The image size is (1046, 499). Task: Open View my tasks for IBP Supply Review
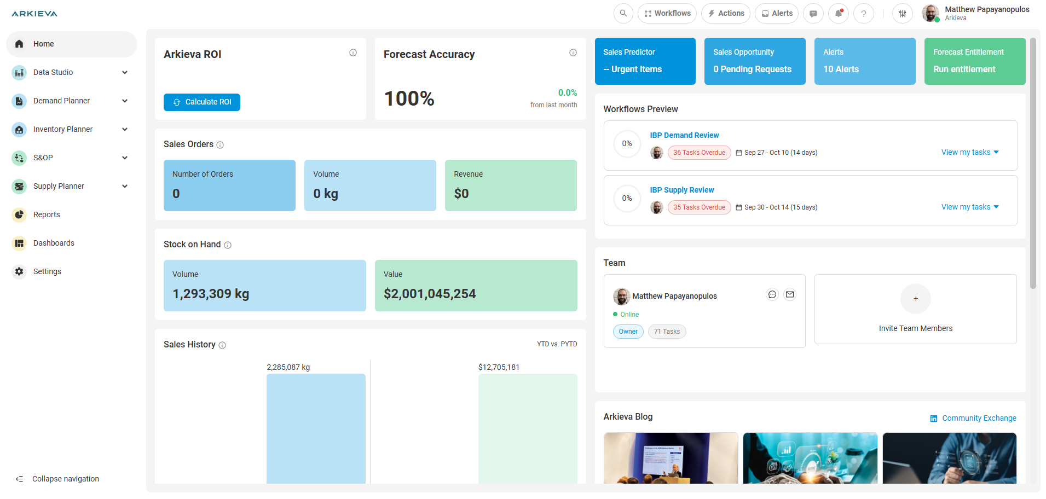[x=970, y=207]
